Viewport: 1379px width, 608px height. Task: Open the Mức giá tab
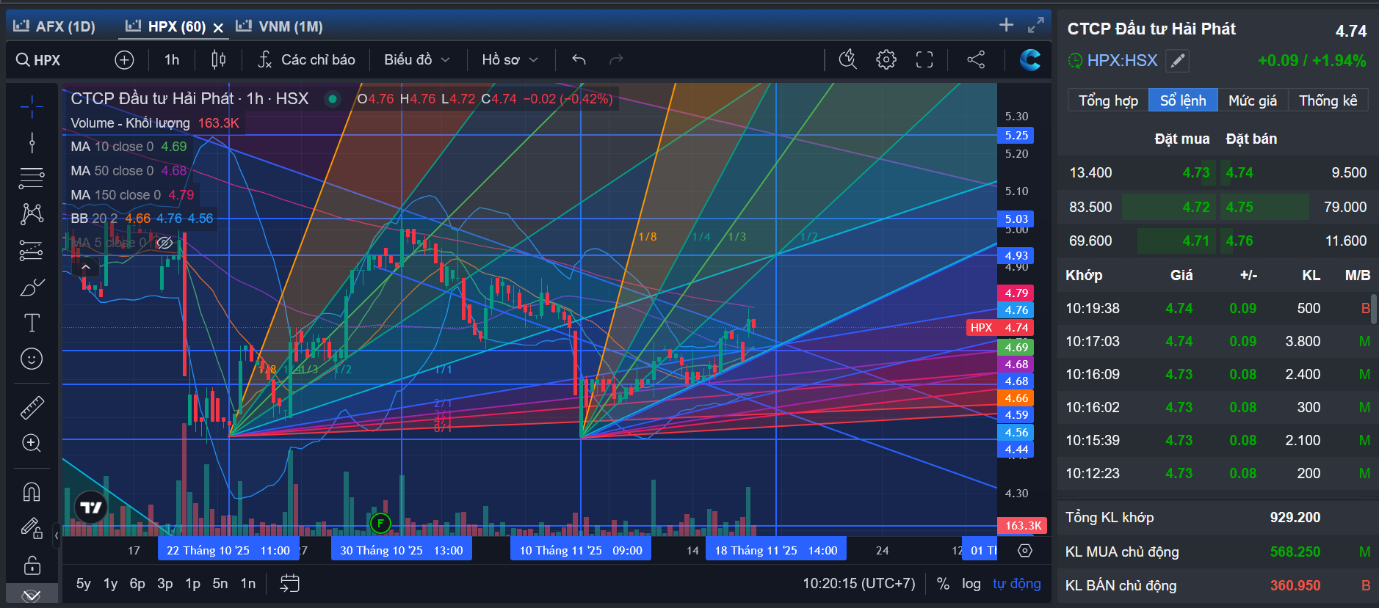[1253, 100]
